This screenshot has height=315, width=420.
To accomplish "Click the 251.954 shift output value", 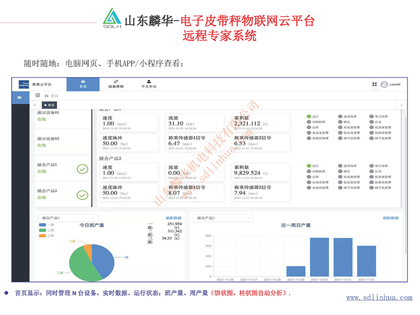I will (174, 224).
